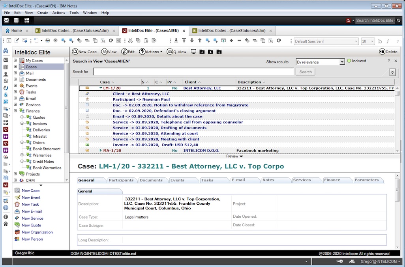Click the Search button
The image size is (405, 267).
[306, 72]
